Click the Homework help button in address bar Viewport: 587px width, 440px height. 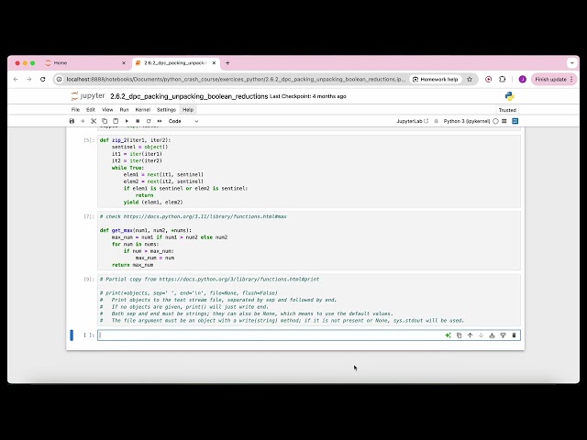(x=435, y=80)
